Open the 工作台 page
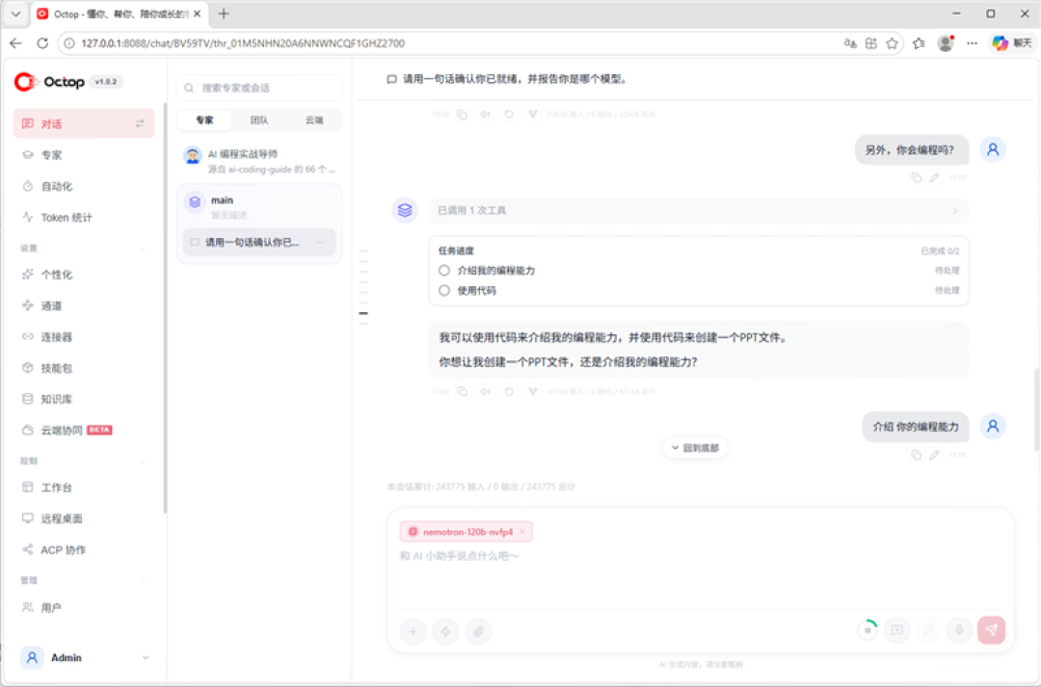Viewport: 1041px width, 687px height. coord(84,488)
